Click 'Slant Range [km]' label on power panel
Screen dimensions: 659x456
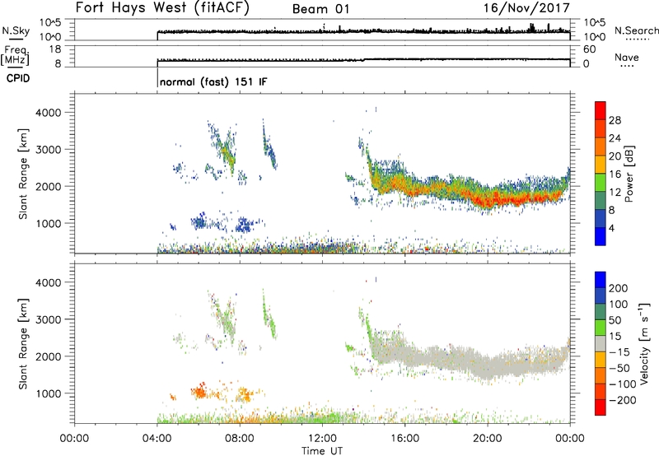(23, 174)
